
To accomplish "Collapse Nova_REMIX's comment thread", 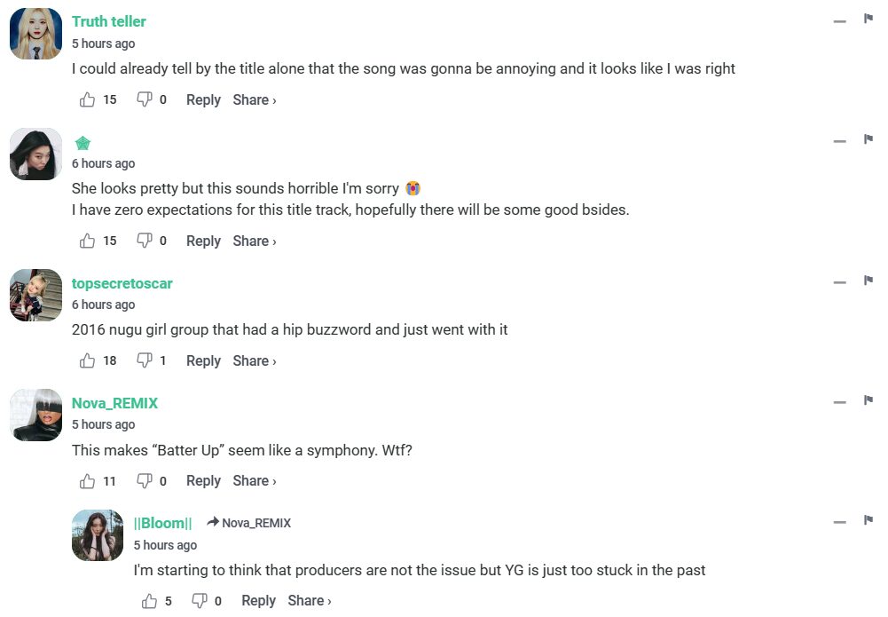I will tap(839, 402).
